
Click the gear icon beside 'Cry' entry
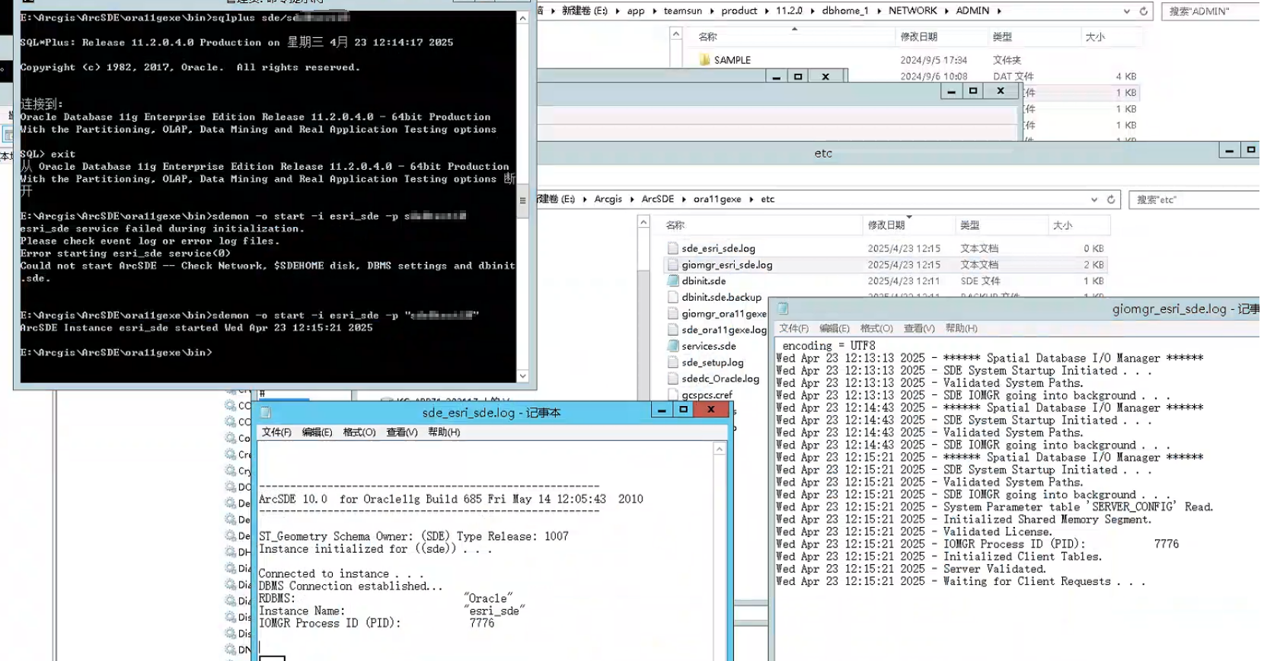click(230, 471)
